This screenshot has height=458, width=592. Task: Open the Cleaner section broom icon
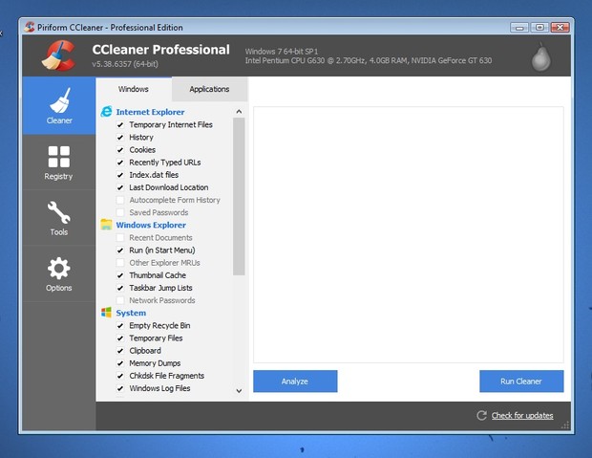click(x=59, y=100)
